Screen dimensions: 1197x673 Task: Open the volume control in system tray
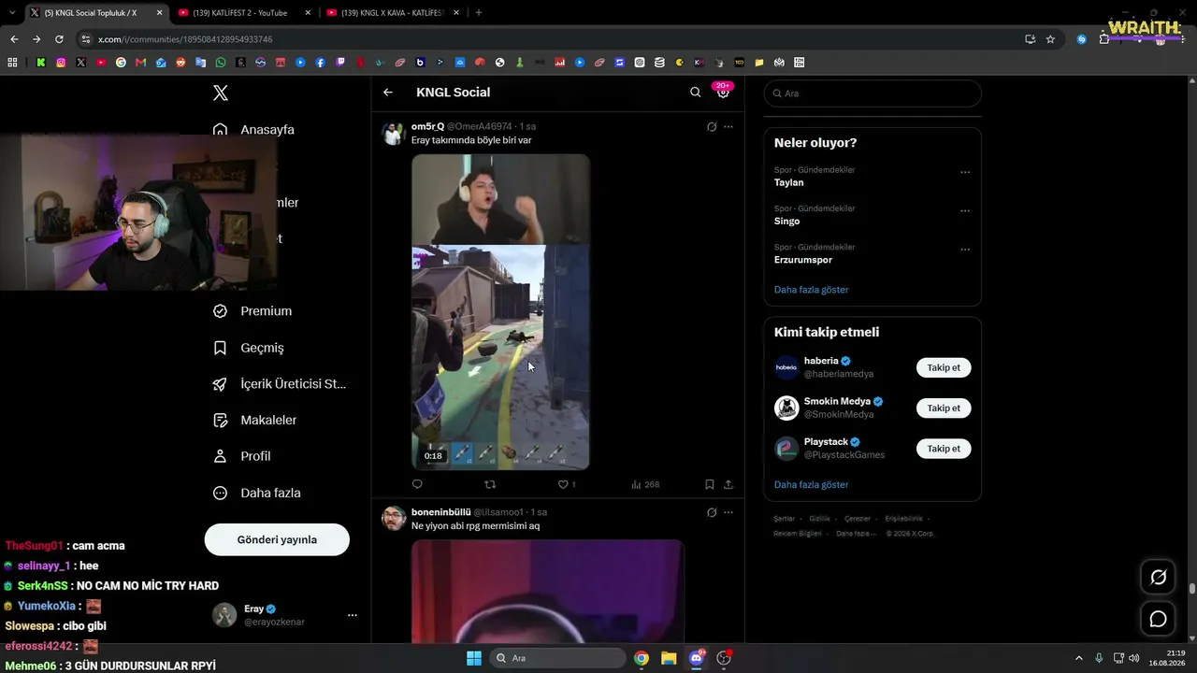[1134, 658]
